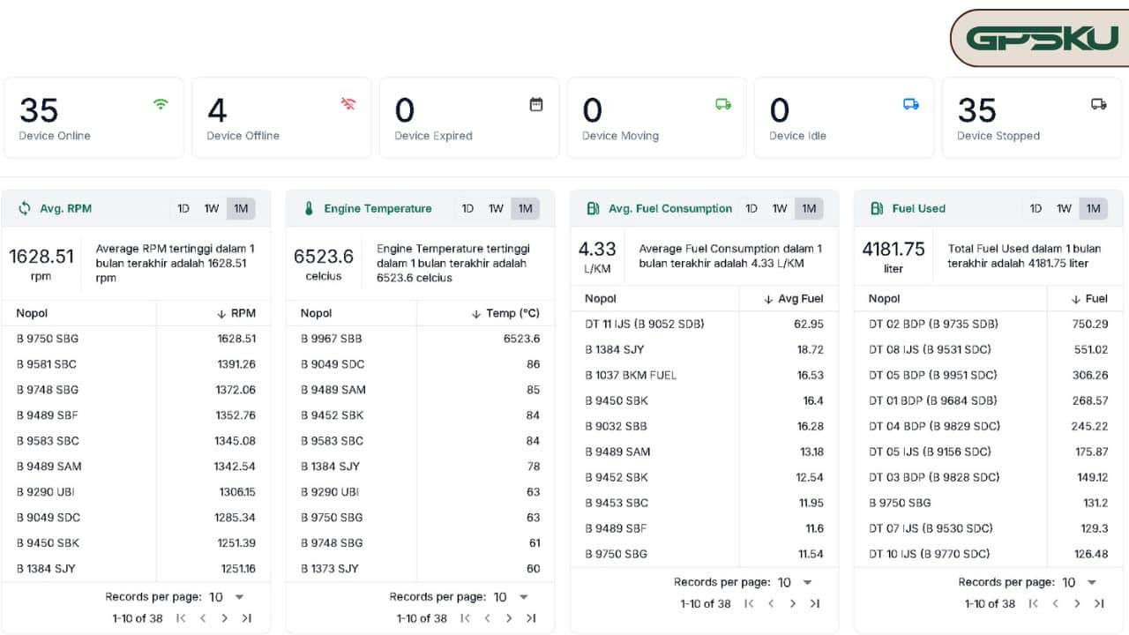This screenshot has height=635, width=1129.
Task: Go to last page in Avg. Fuel Consumption table
Action: (x=815, y=603)
